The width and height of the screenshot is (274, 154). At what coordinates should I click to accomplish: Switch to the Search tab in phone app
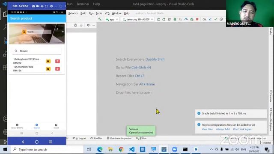pyautogui.click(x=37, y=126)
